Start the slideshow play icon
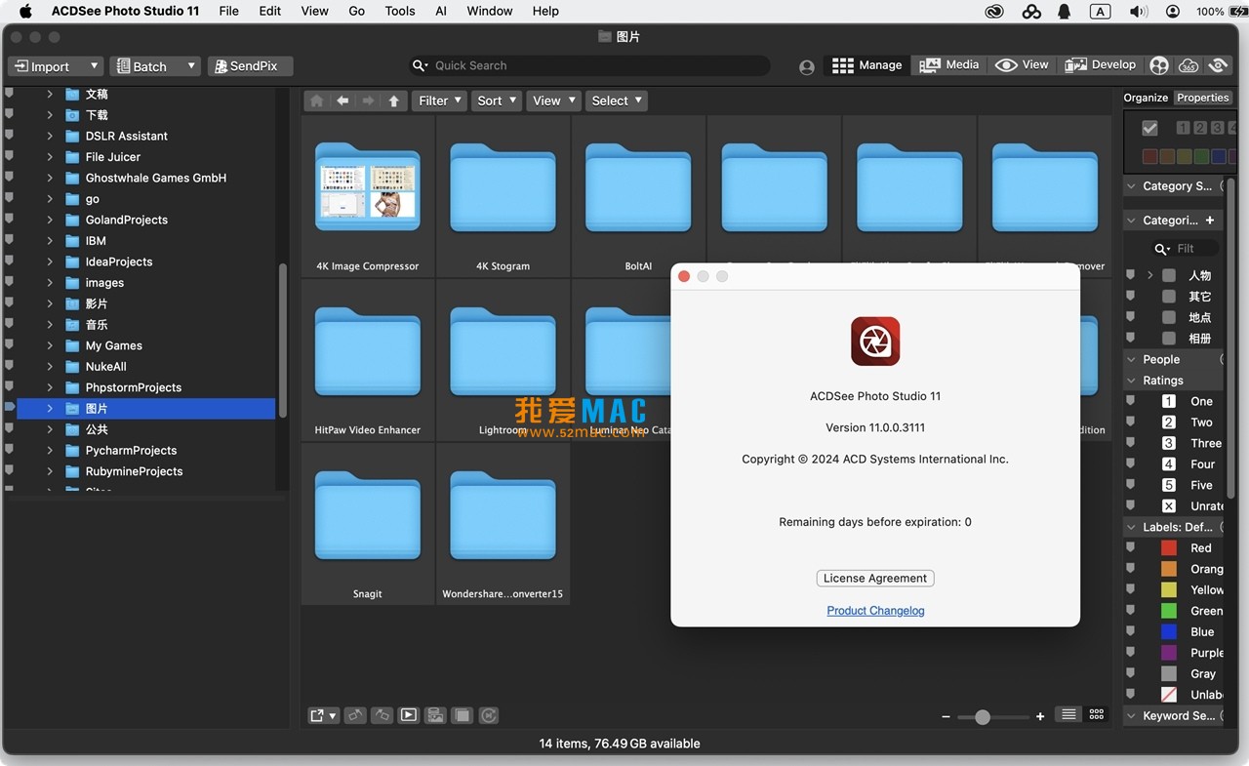 [409, 715]
